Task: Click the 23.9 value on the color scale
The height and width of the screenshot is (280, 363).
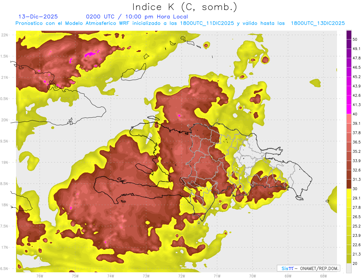Action: (x=356, y=235)
